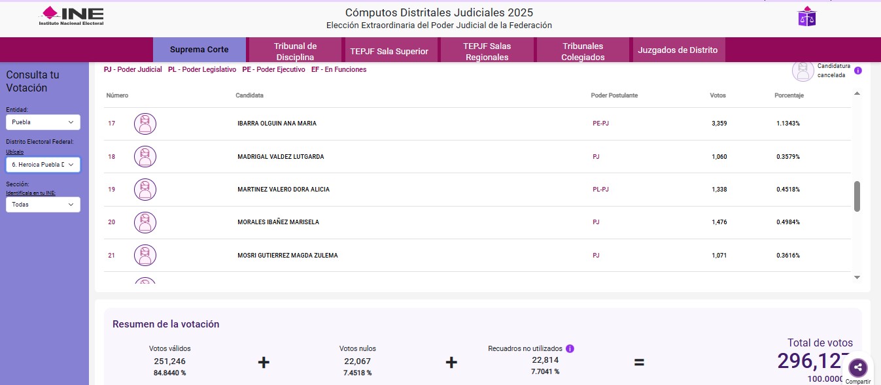Click avatar icon of Morales Ibañez Marisela
This screenshot has width=881, height=385.
pyautogui.click(x=145, y=222)
